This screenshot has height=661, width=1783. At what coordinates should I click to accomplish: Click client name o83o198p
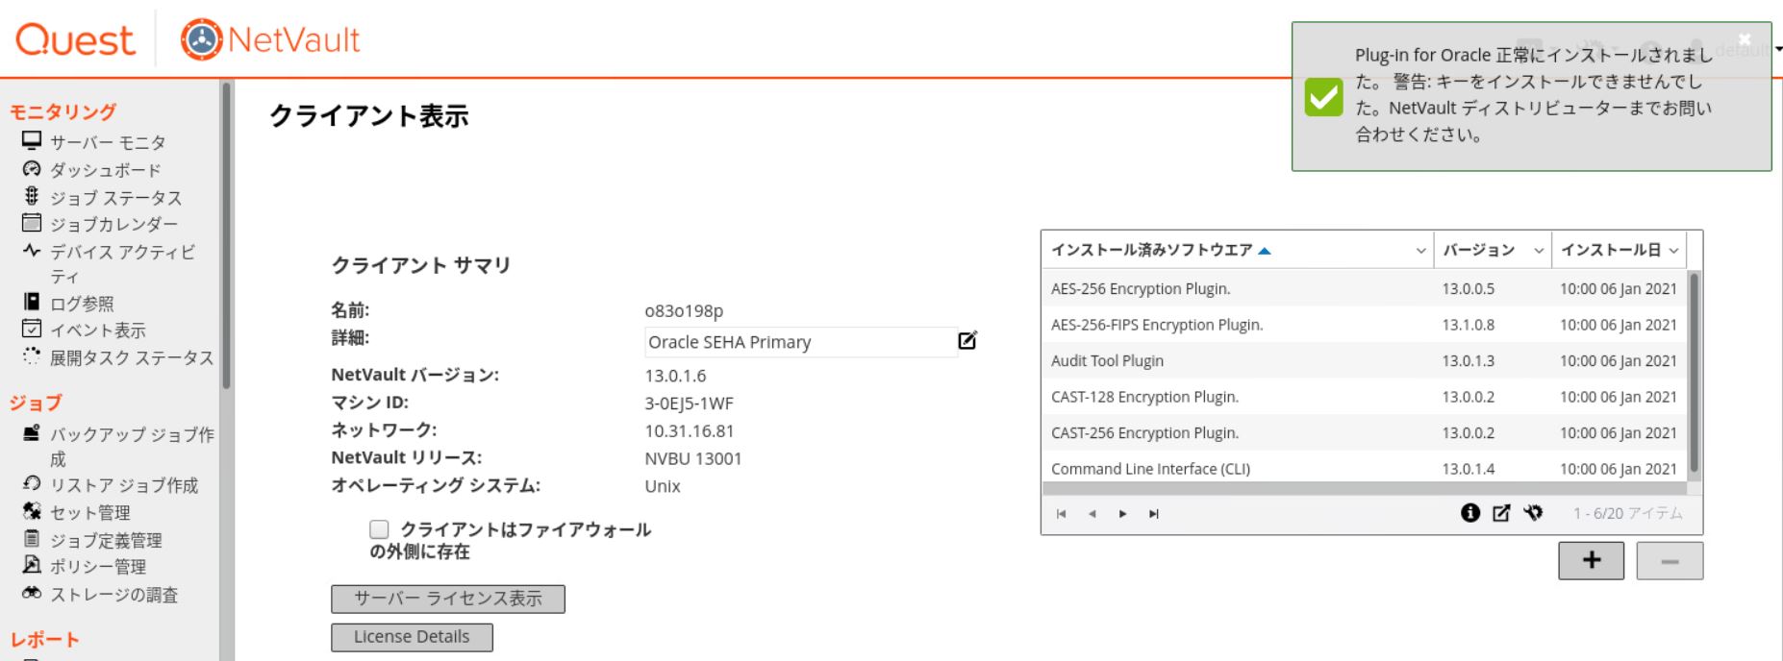(684, 310)
